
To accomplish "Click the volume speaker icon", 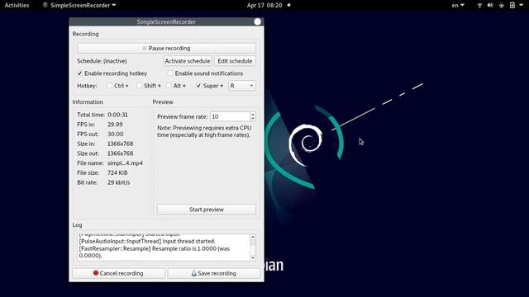I will (490, 6).
